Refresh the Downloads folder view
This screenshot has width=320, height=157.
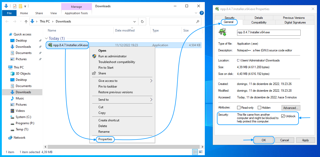pyautogui.click(x=142, y=22)
